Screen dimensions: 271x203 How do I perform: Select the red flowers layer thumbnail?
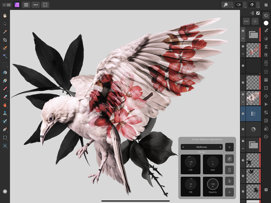pyautogui.click(x=253, y=50)
